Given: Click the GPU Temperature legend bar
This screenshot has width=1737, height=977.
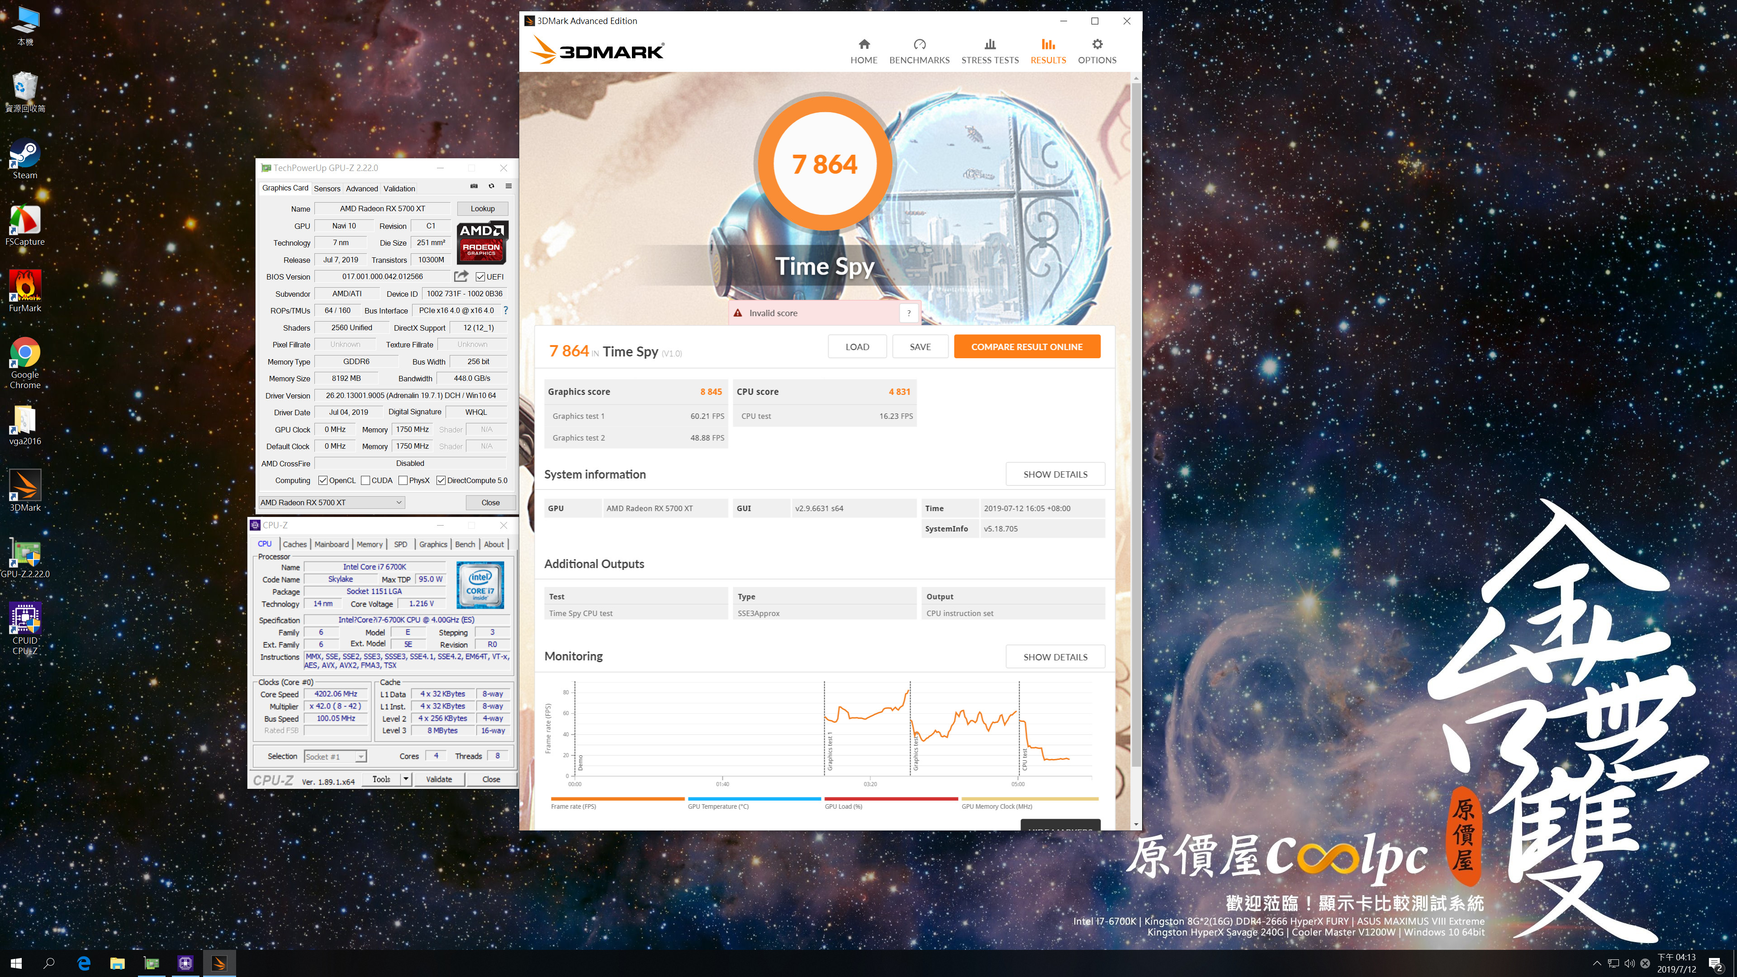Looking at the screenshot, I should click(x=754, y=799).
